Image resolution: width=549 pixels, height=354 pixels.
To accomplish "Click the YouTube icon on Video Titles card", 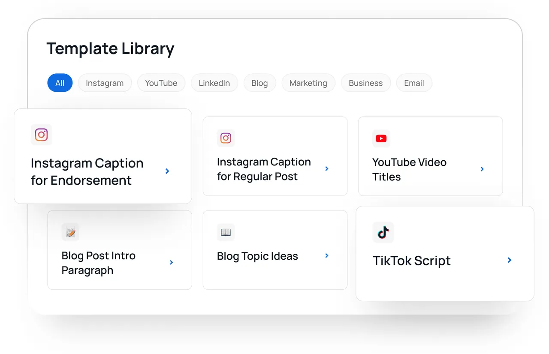I will click(381, 138).
